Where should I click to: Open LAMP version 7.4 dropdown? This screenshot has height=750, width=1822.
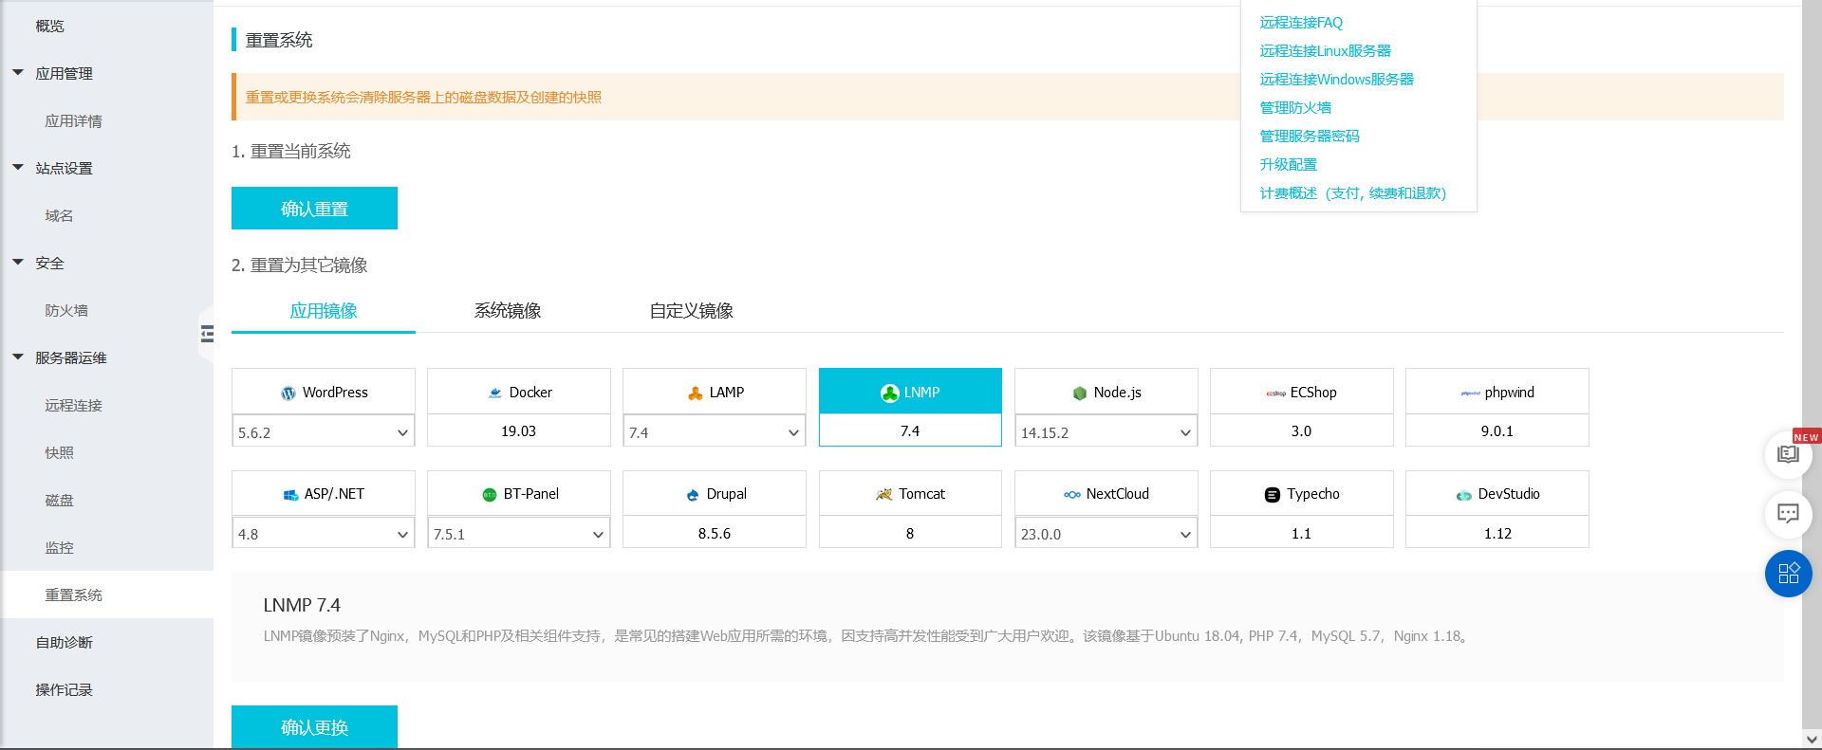coord(715,432)
